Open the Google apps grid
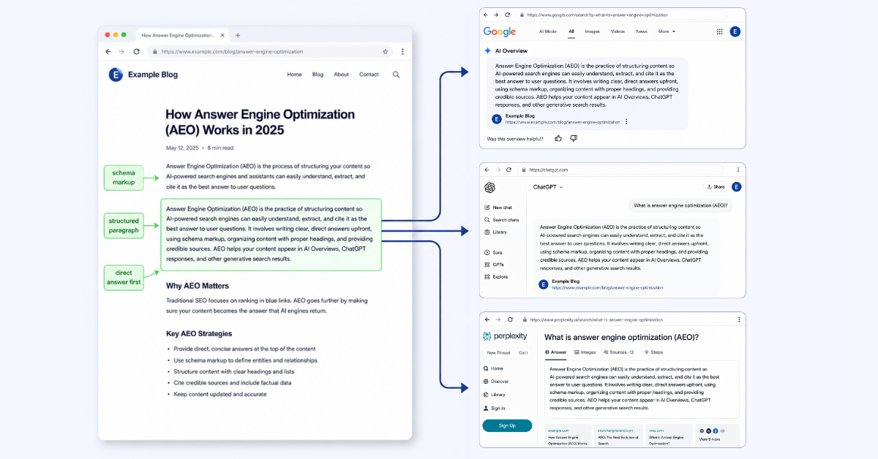 point(720,31)
